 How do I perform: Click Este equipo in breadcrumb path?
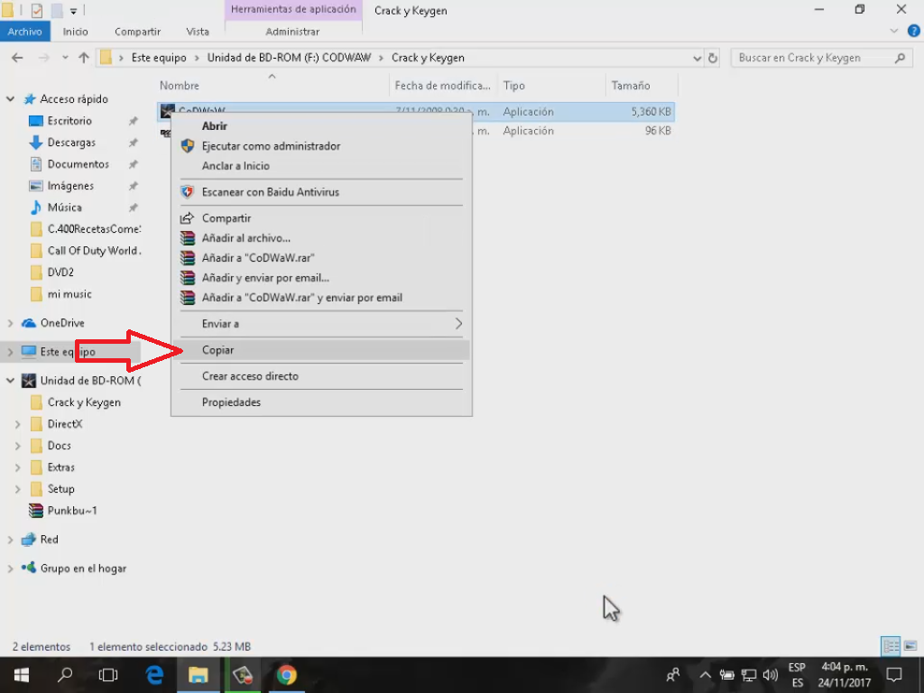[x=159, y=58]
